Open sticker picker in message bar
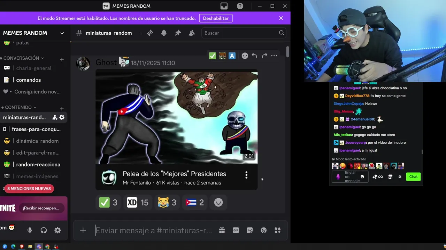The image size is (446, 250). click(250, 230)
